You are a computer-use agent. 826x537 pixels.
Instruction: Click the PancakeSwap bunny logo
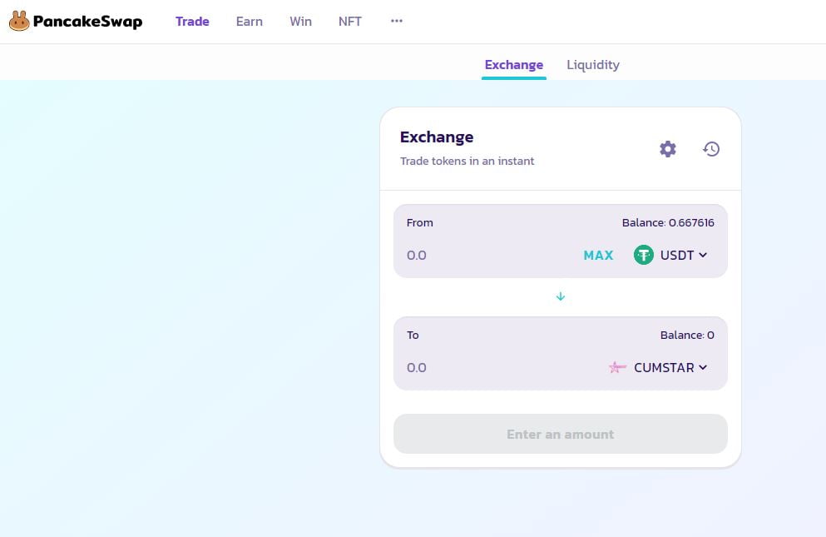pos(19,22)
